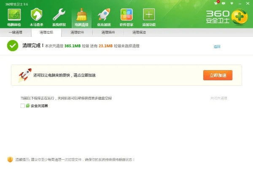
Task: Open 软件管家 colorful grid icon
Action: (x=126, y=14)
